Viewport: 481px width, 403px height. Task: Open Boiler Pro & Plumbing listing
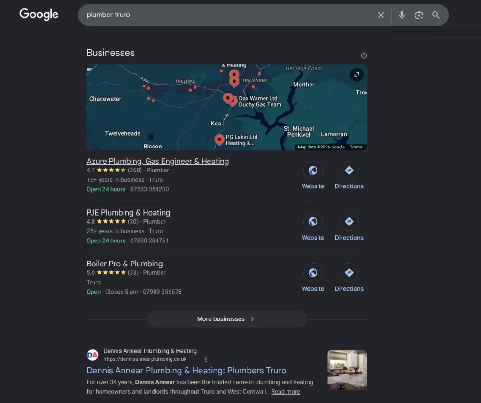tap(124, 264)
